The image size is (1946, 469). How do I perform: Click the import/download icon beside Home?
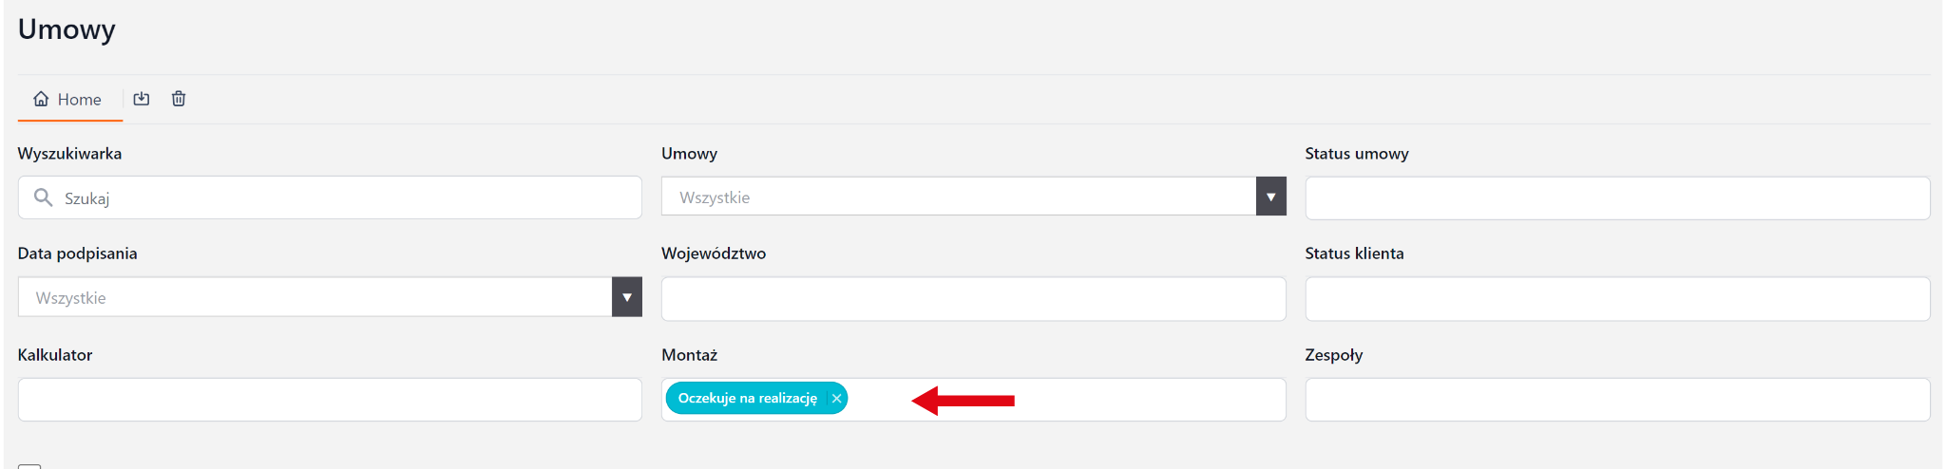click(142, 99)
